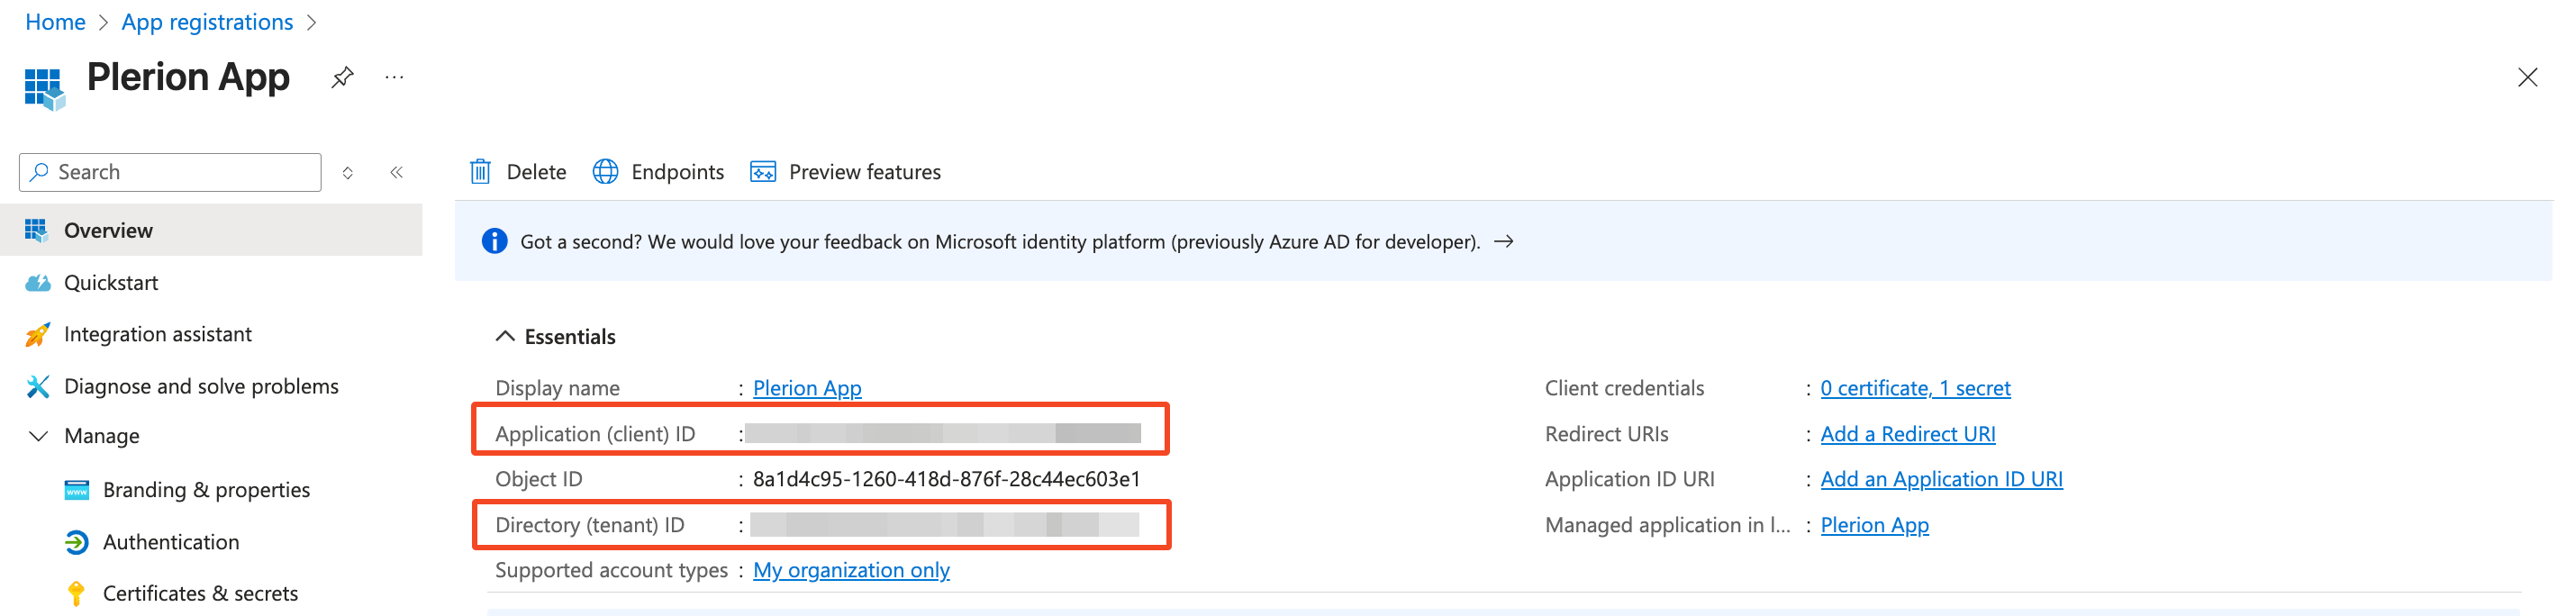Pin the Plerion App page
The width and height of the screenshot is (2576, 616).
[342, 77]
